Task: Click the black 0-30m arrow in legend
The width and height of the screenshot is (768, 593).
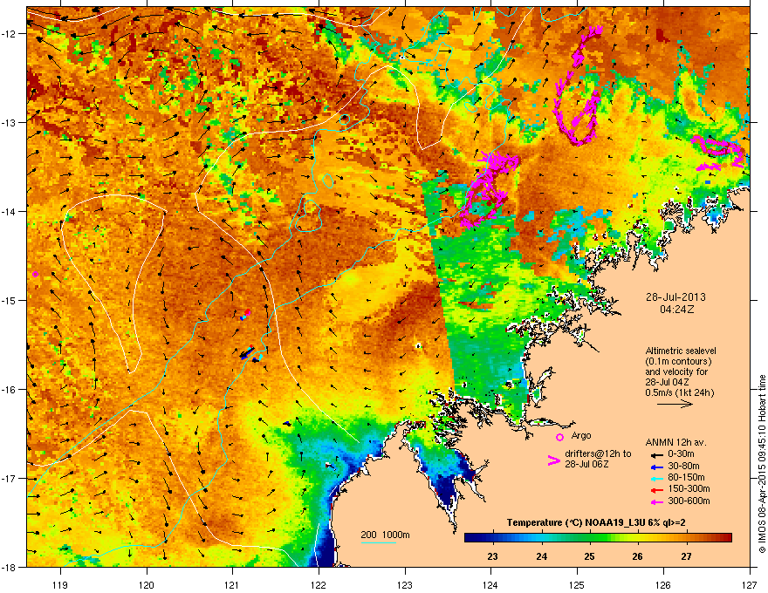Action: [656, 454]
